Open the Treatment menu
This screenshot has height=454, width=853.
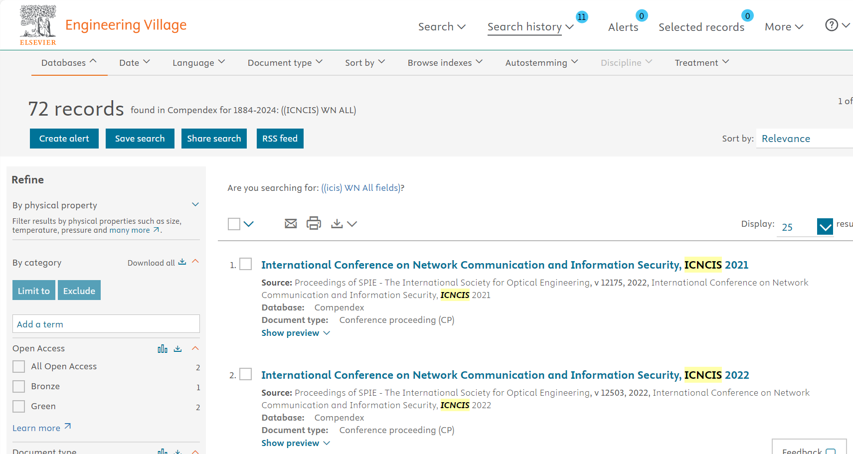coord(702,63)
